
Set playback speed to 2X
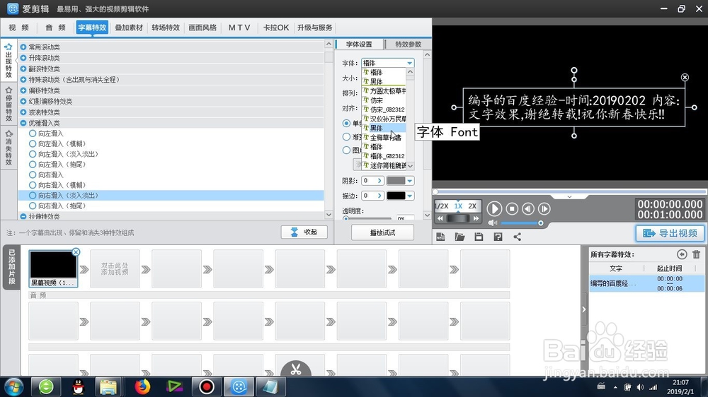(472, 206)
